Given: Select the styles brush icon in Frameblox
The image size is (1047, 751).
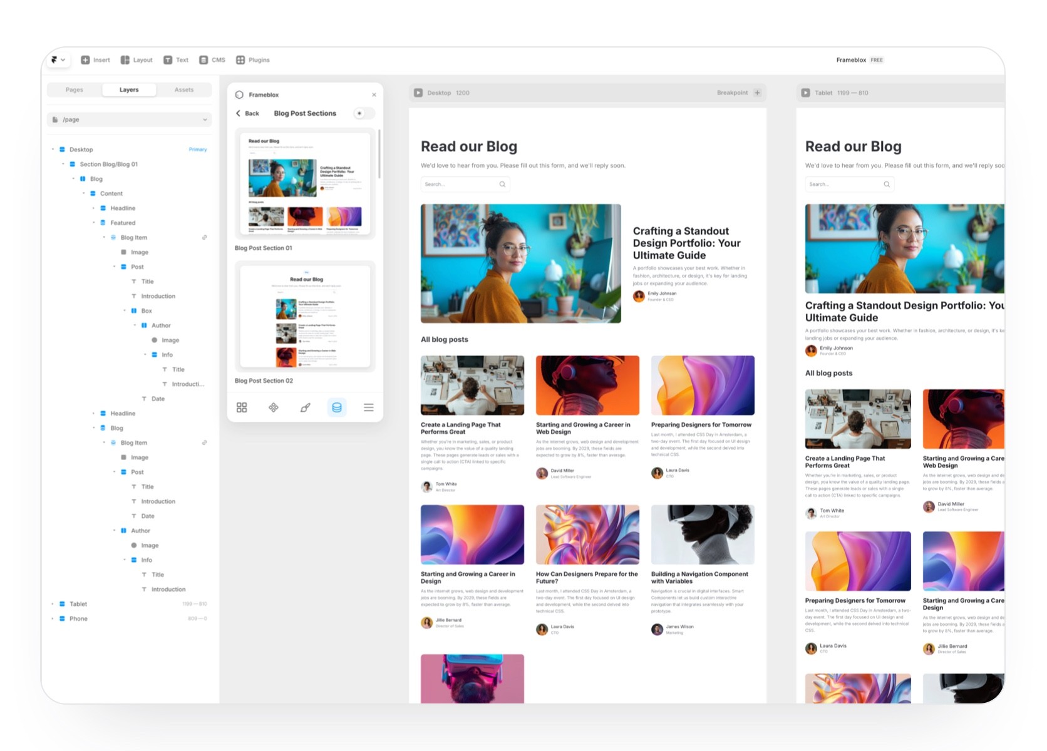Looking at the screenshot, I should pos(305,407).
